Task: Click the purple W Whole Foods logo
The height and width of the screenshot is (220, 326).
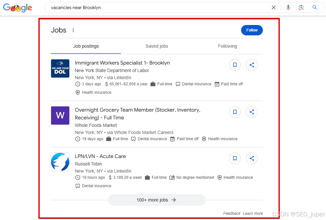Action: point(60,116)
